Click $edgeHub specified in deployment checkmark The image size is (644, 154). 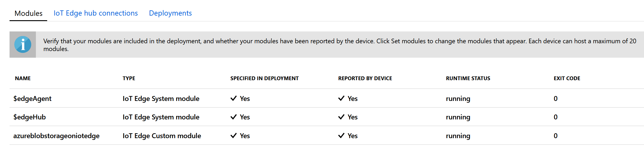pyautogui.click(x=233, y=117)
